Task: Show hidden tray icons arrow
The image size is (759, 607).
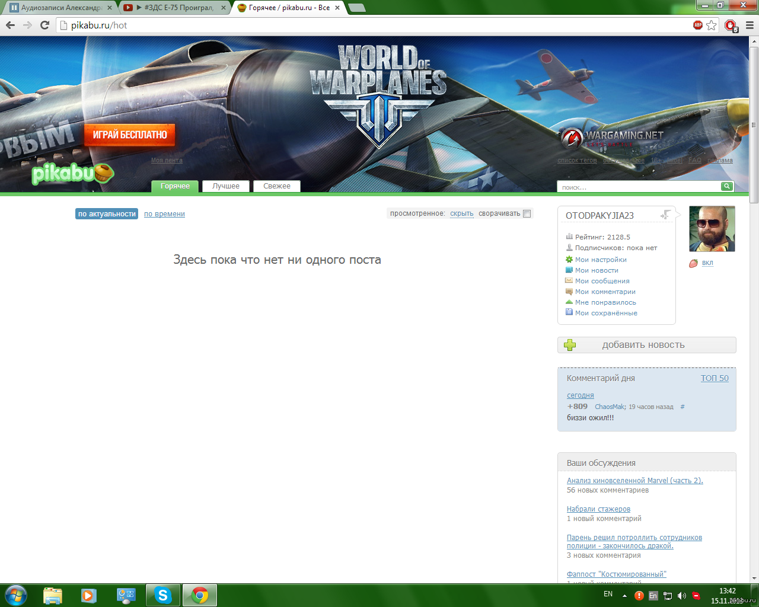Action: (x=624, y=596)
